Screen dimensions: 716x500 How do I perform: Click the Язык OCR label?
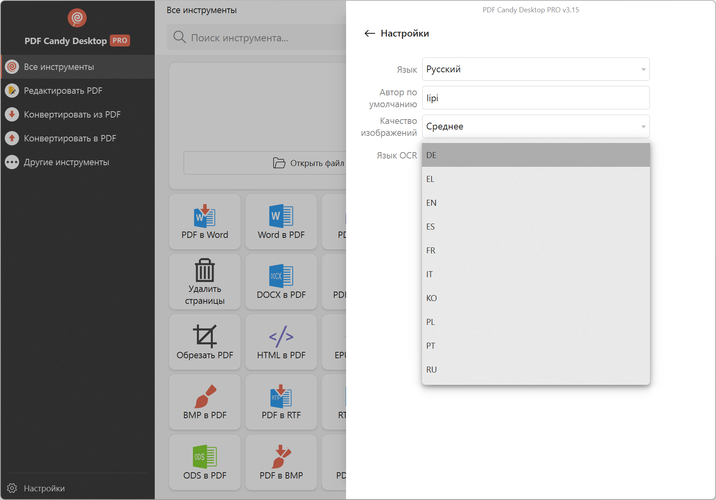pyautogui.click(x=397, y=155)
